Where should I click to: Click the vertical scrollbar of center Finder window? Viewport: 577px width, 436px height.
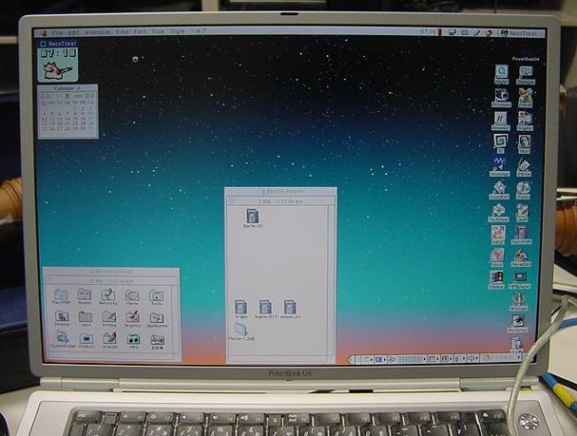pos(331,279)
